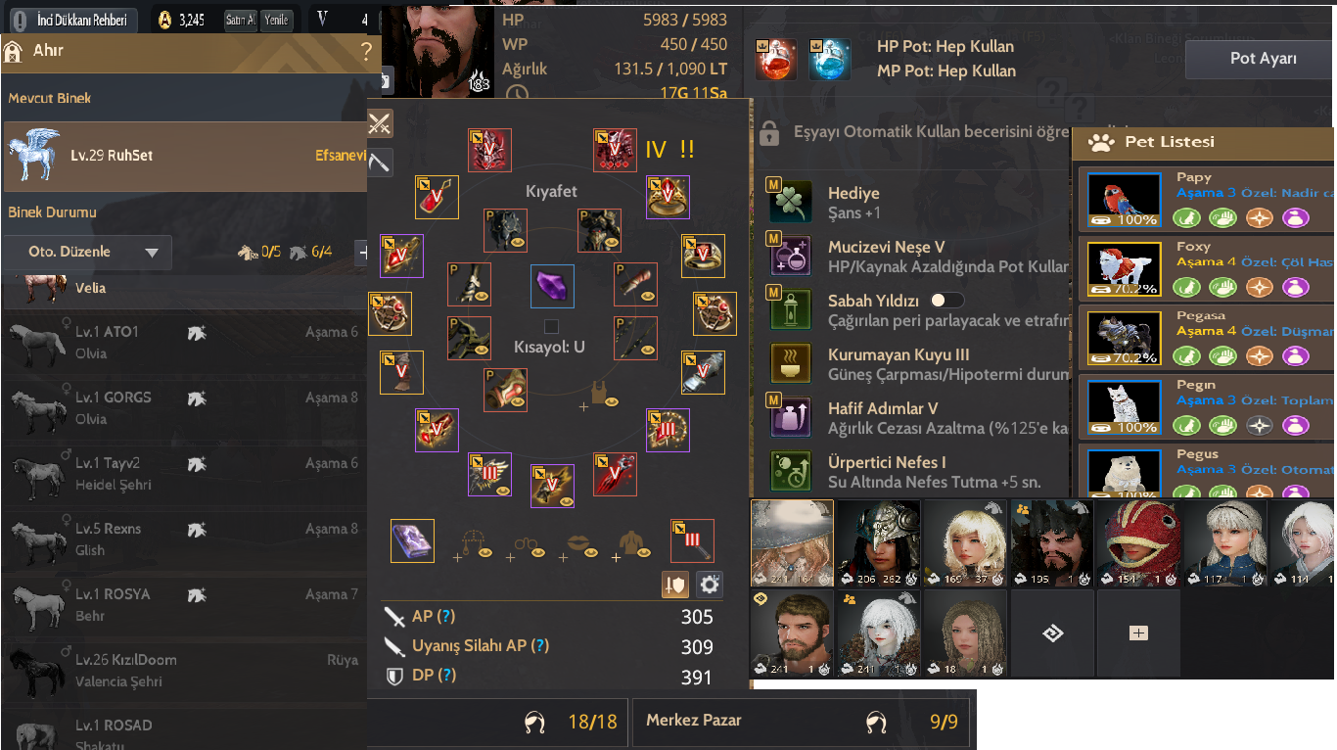Click the empty plus character slot
Viewport: 1337px width, 750px height.
(x=1138, y=633)
